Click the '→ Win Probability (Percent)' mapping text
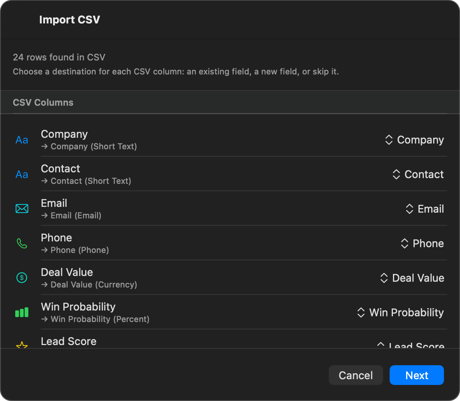The height and width of the screenshot is (401, 460). tap(95, 319)
